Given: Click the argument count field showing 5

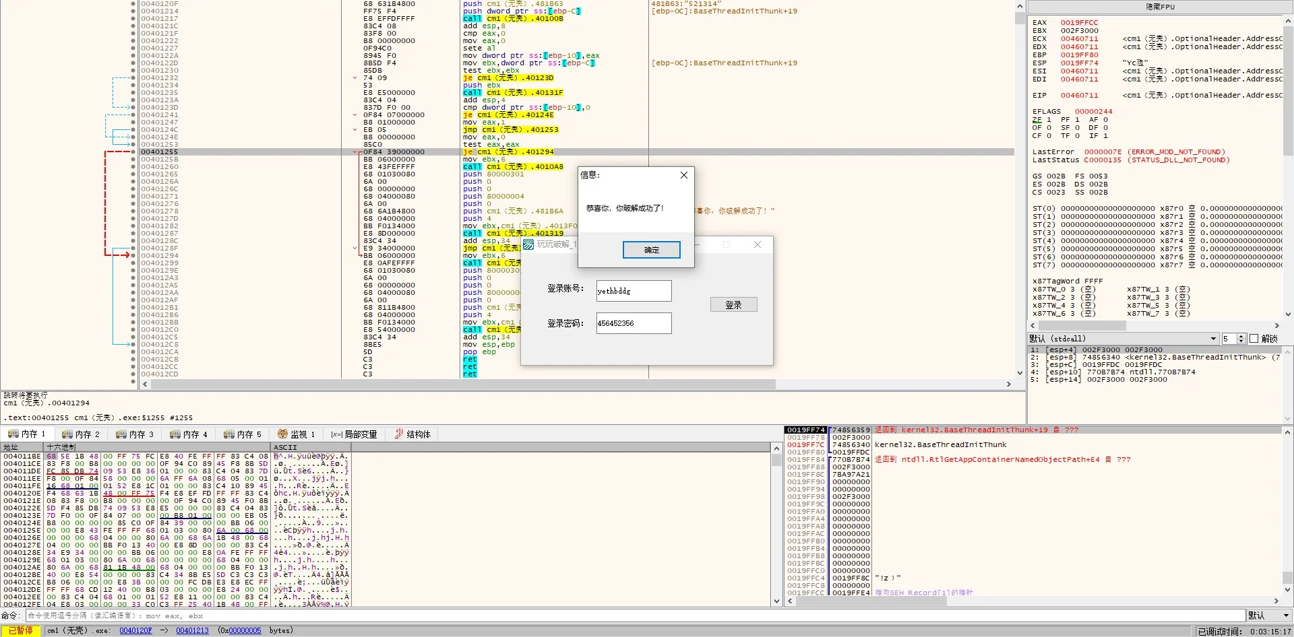Looking at the screenshot, I should click(x=1229, y=339).
